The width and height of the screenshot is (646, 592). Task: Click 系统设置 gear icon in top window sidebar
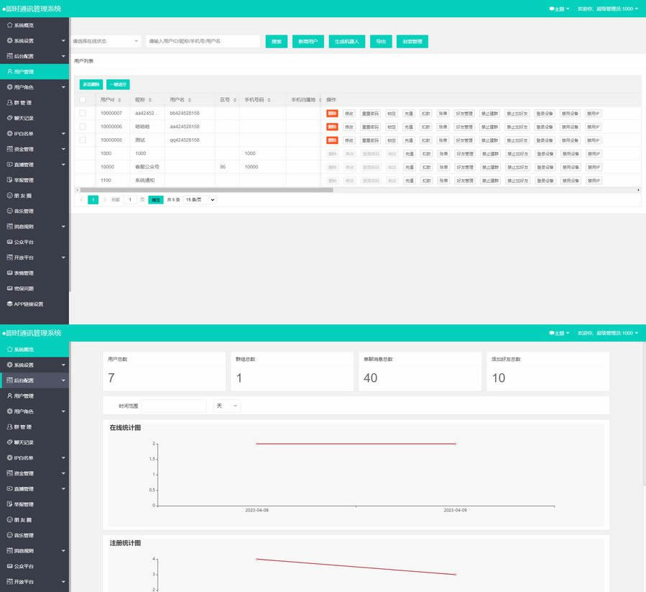10,40
